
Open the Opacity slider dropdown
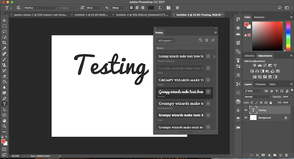click(291, 97)
